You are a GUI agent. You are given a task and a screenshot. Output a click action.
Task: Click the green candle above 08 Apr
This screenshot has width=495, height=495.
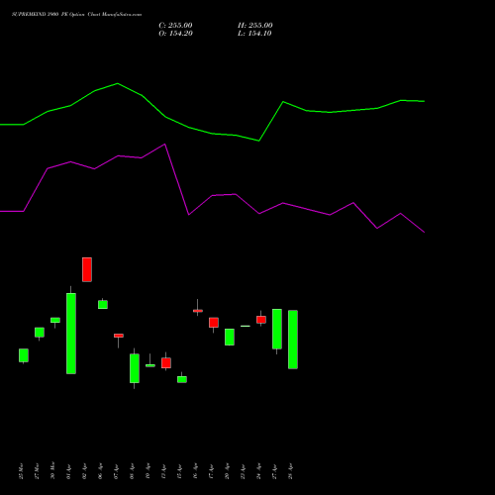point(135,368)
